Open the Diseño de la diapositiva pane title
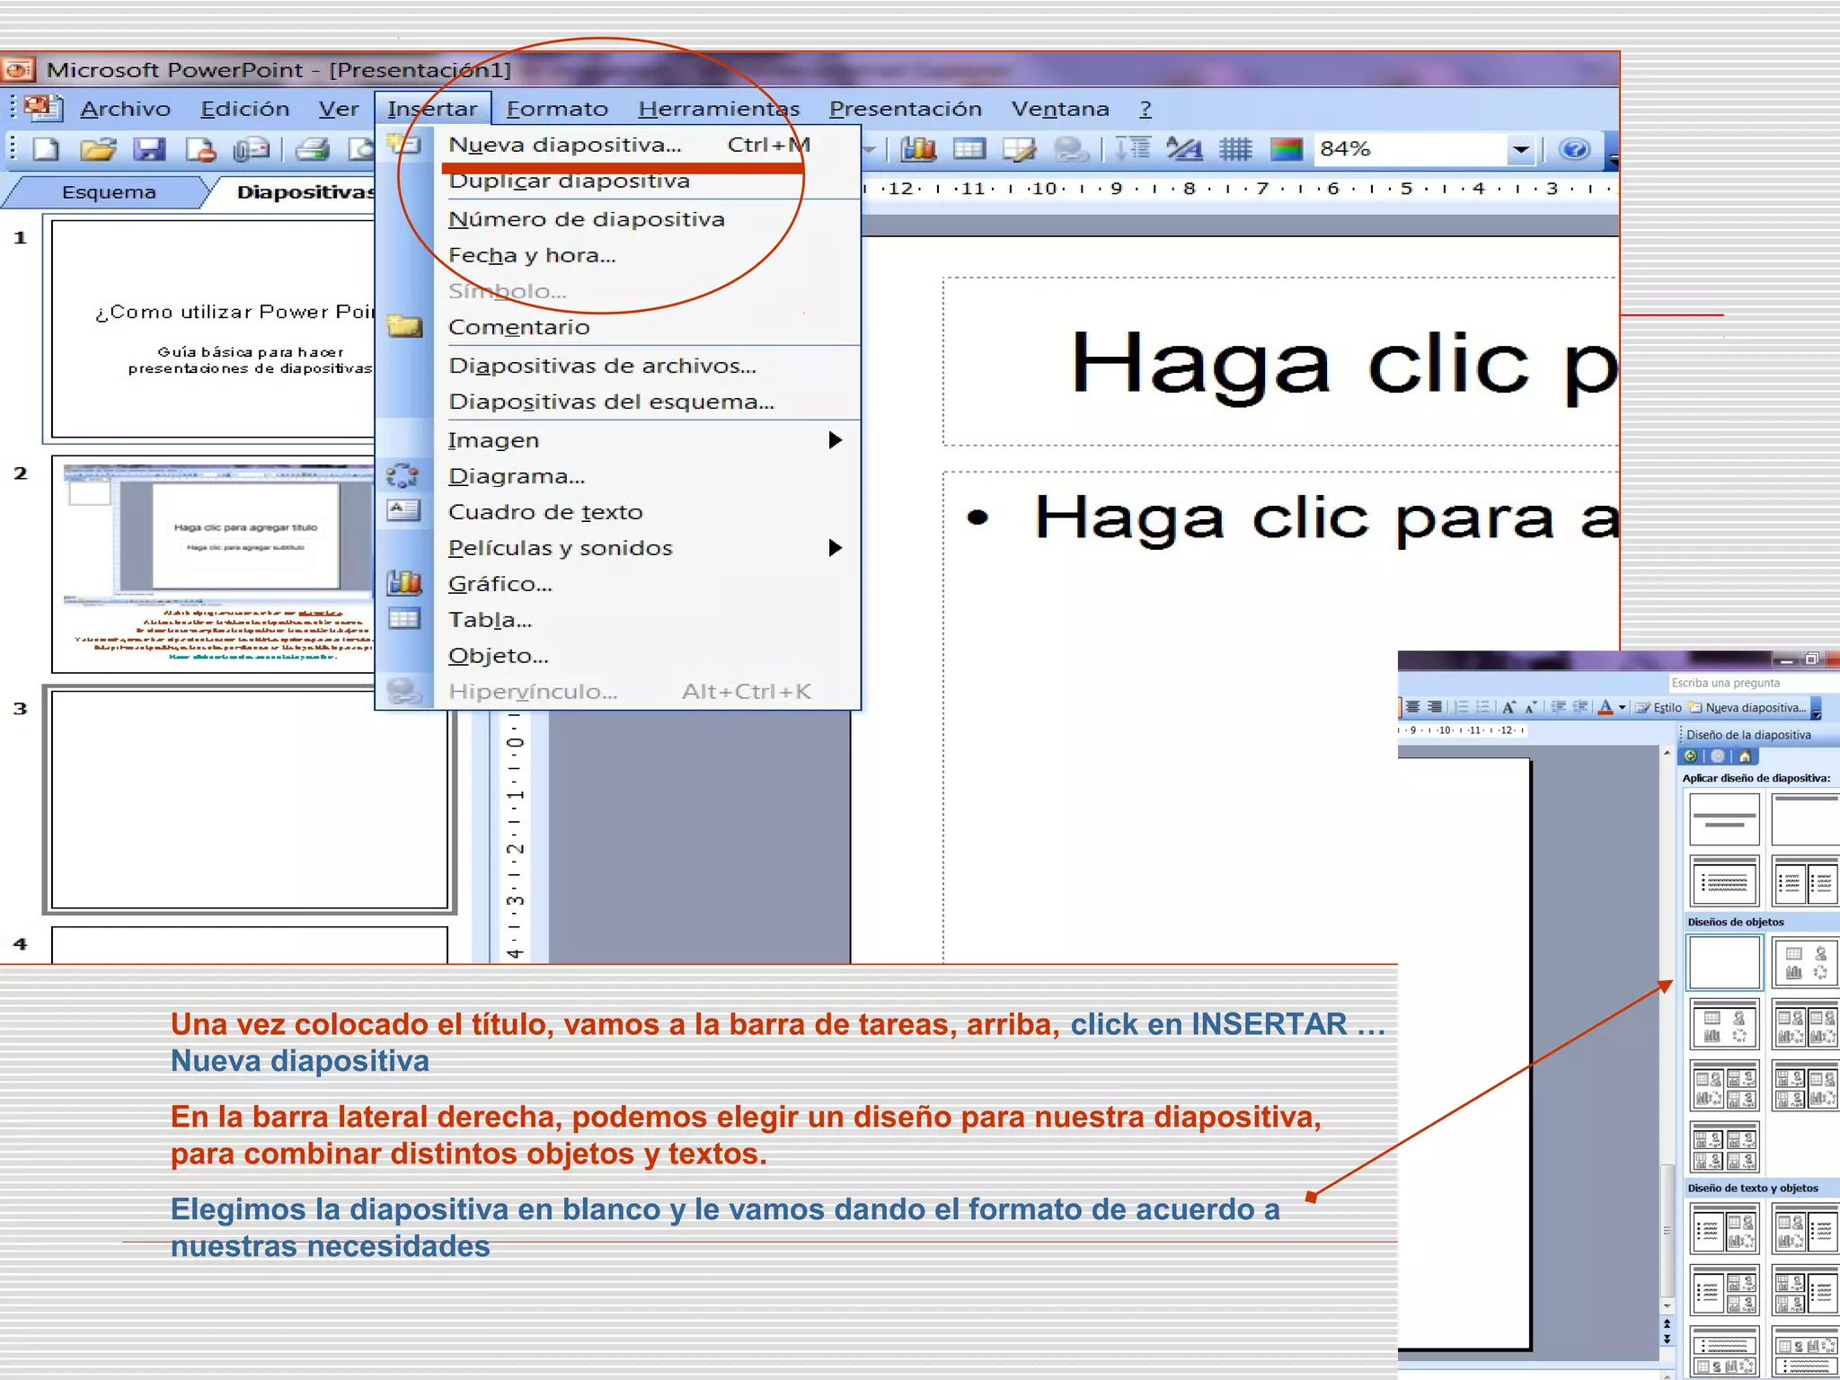 coord(1748,735)
